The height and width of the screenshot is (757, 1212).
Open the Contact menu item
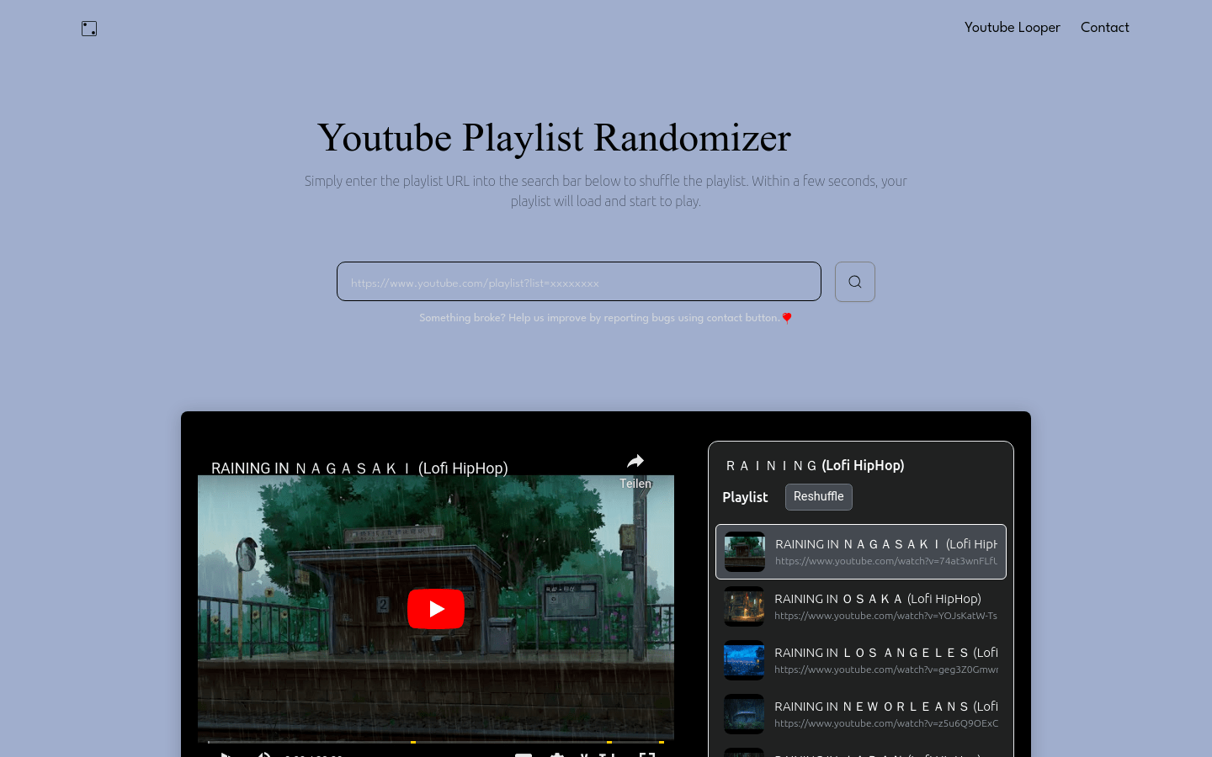[1105, 28]
